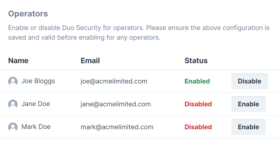Click email jane@acmelimited.com
Screen dimensions: 280x145
click(116, 104)
